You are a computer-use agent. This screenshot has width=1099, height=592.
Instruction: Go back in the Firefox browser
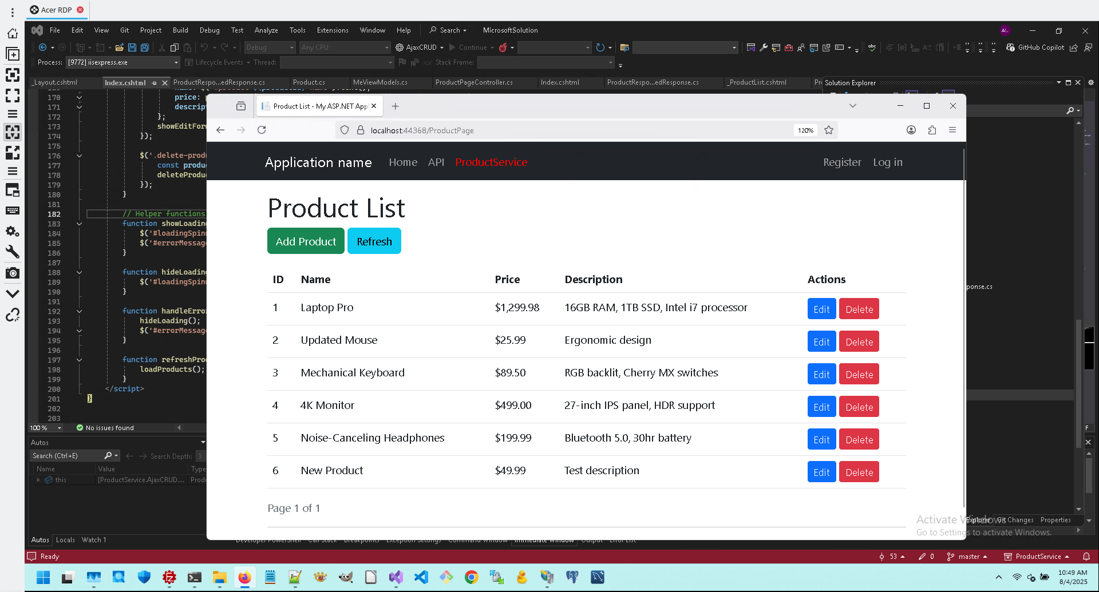[220, 130]
